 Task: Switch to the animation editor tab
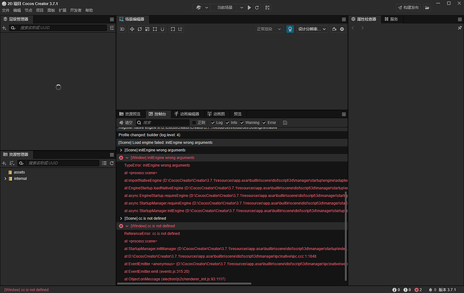point(187,114)
